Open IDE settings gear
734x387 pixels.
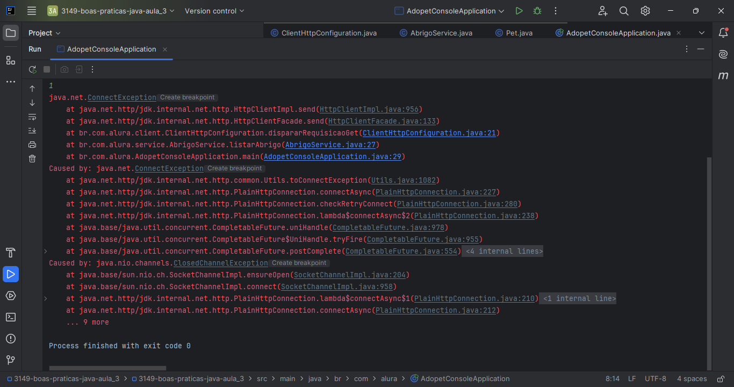[645, 11]
